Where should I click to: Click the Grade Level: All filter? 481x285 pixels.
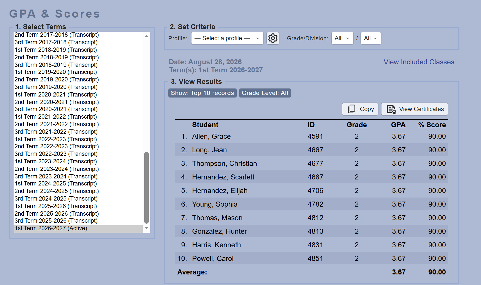coord(265,93)
